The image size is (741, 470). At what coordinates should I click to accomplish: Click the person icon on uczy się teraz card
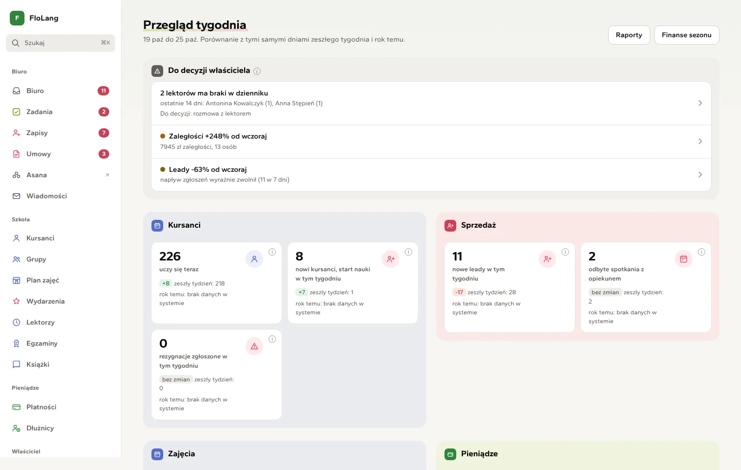tap(254, 259)
